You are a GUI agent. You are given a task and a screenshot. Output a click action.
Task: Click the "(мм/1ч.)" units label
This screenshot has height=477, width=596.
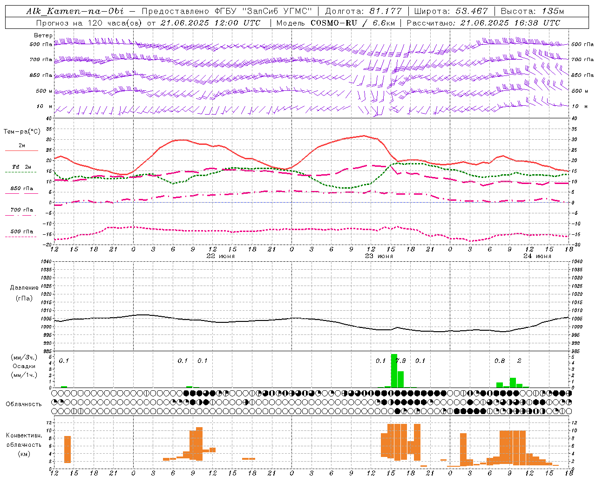pos(24,375)
